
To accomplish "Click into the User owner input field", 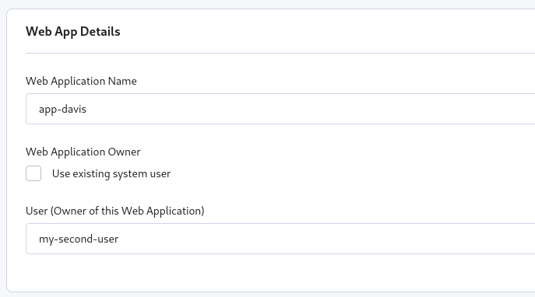I will pyautogui.click(x=280, y=239).
